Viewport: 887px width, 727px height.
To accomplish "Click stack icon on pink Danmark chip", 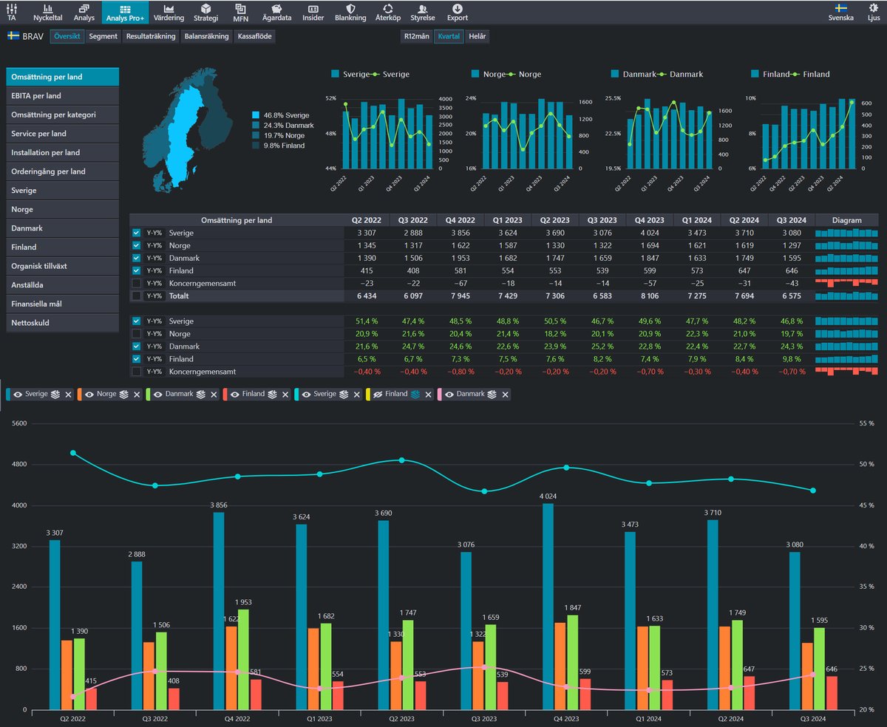I will tap(491, 395).
